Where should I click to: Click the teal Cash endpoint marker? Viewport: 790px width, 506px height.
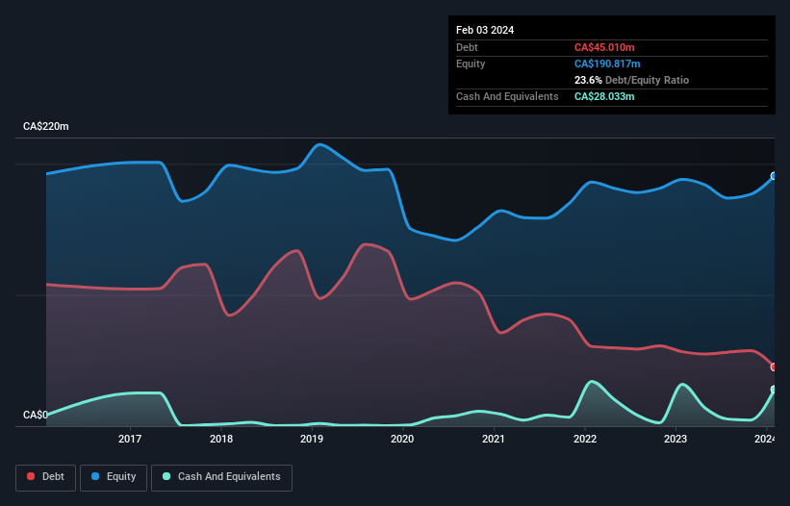(774, 390)
